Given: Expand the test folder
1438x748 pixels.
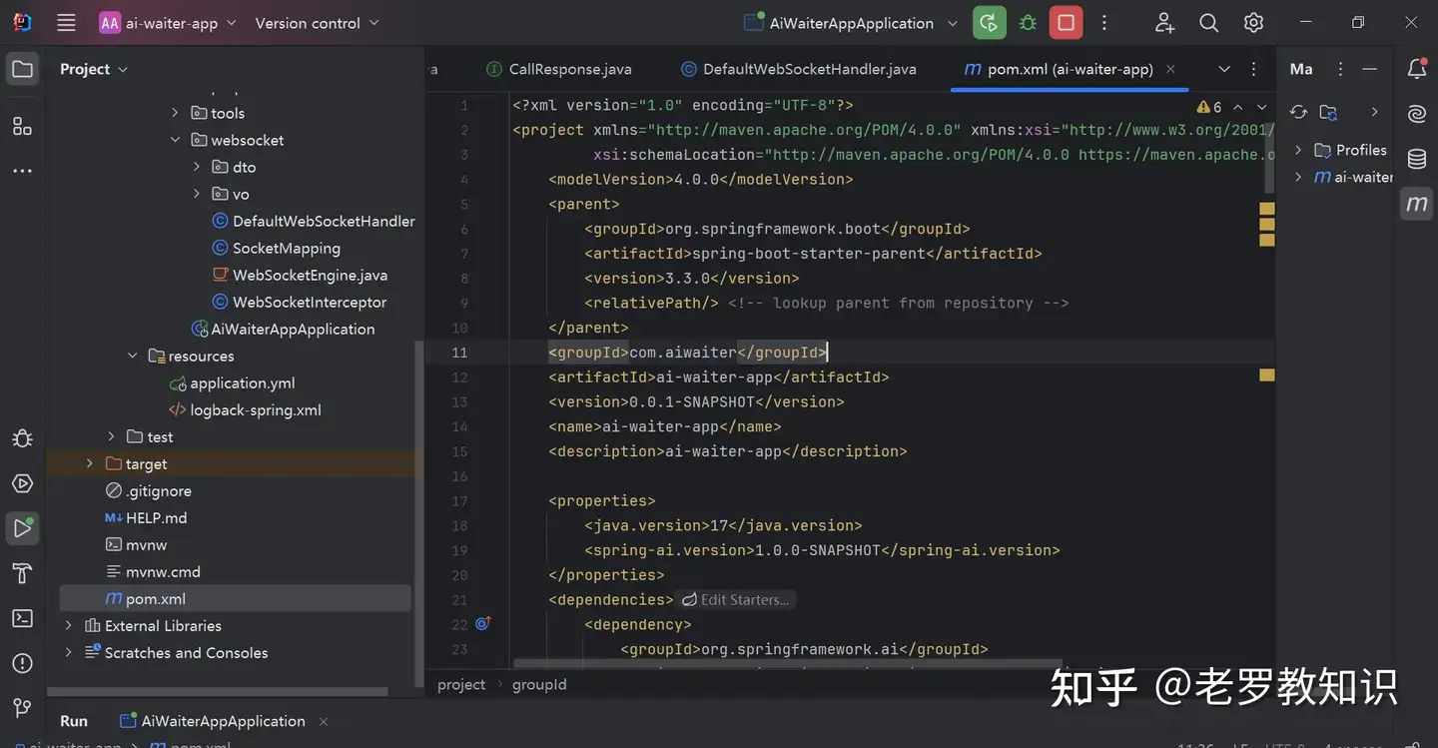Looking at the screenshot, I should 112,436.
